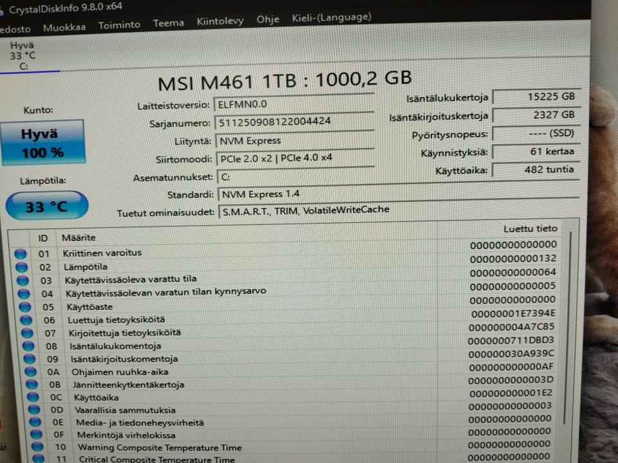The width and height of the screenshot is (618, 463).
Task: Select raw value 0000000000132 for Lämpötila
Action: click(x=513, y=259)
